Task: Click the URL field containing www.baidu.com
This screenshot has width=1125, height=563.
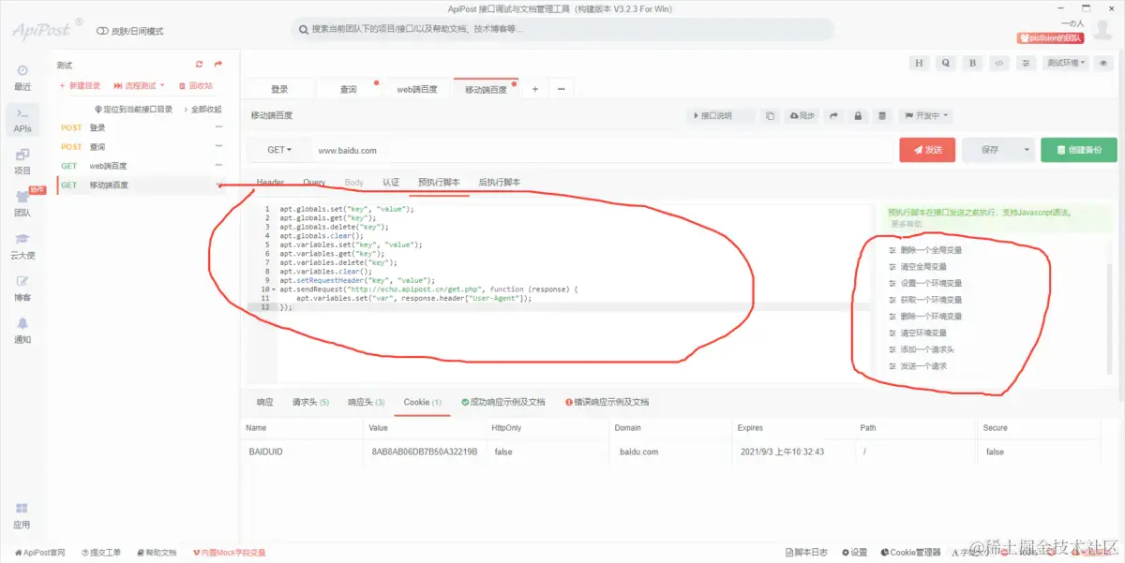Action: pyautogui.click(x=601, y=150)
